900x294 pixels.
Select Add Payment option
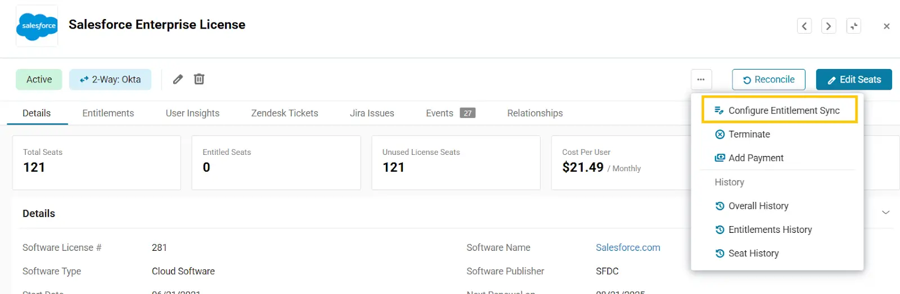[x=755, y=158]
